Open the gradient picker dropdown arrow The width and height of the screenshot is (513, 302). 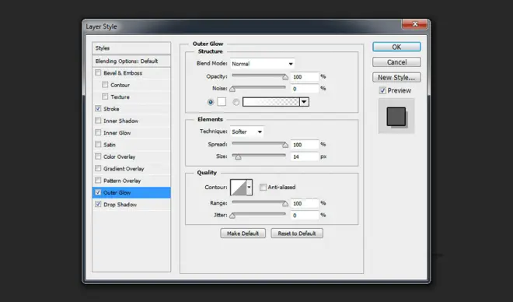(x=304, y=102)
